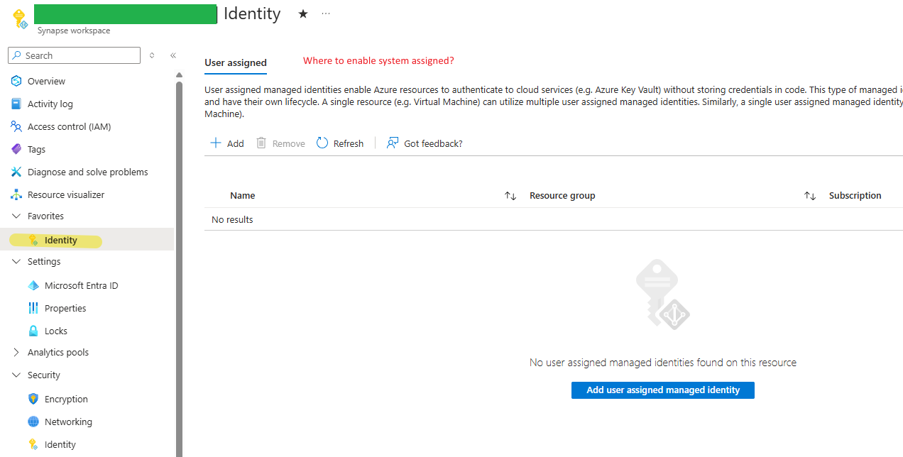Sort by Resource group column arrows
The height and width of the screenshot is (457, 903).
point(810,196)
